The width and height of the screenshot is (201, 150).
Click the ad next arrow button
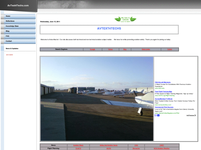click(x=158, y=115)
